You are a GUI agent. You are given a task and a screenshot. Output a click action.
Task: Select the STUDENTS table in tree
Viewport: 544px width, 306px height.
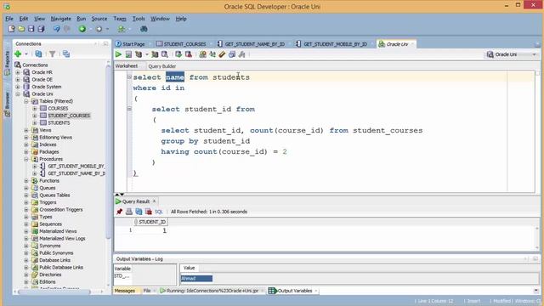point(59,122)
